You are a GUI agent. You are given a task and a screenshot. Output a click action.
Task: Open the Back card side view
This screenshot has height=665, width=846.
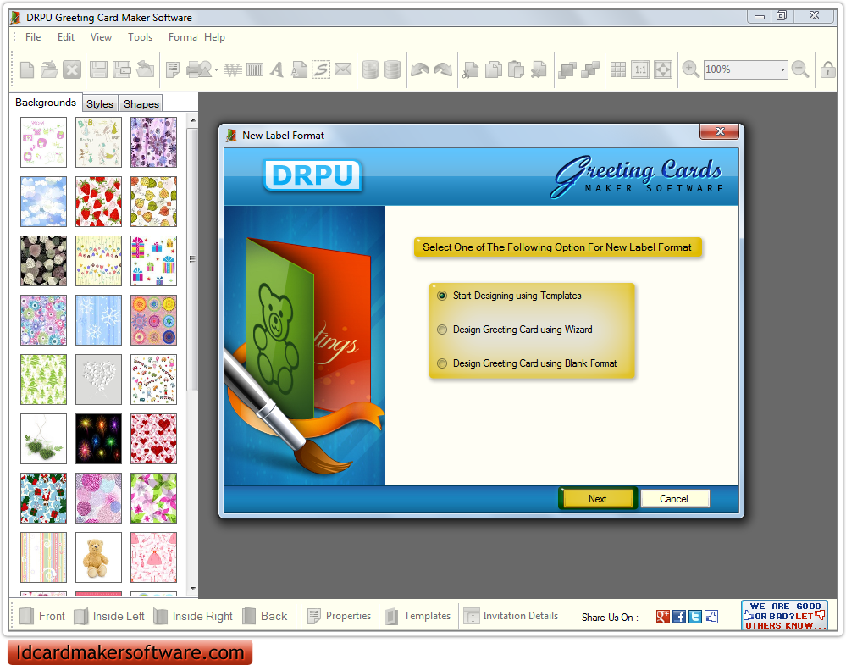(265, 616)
